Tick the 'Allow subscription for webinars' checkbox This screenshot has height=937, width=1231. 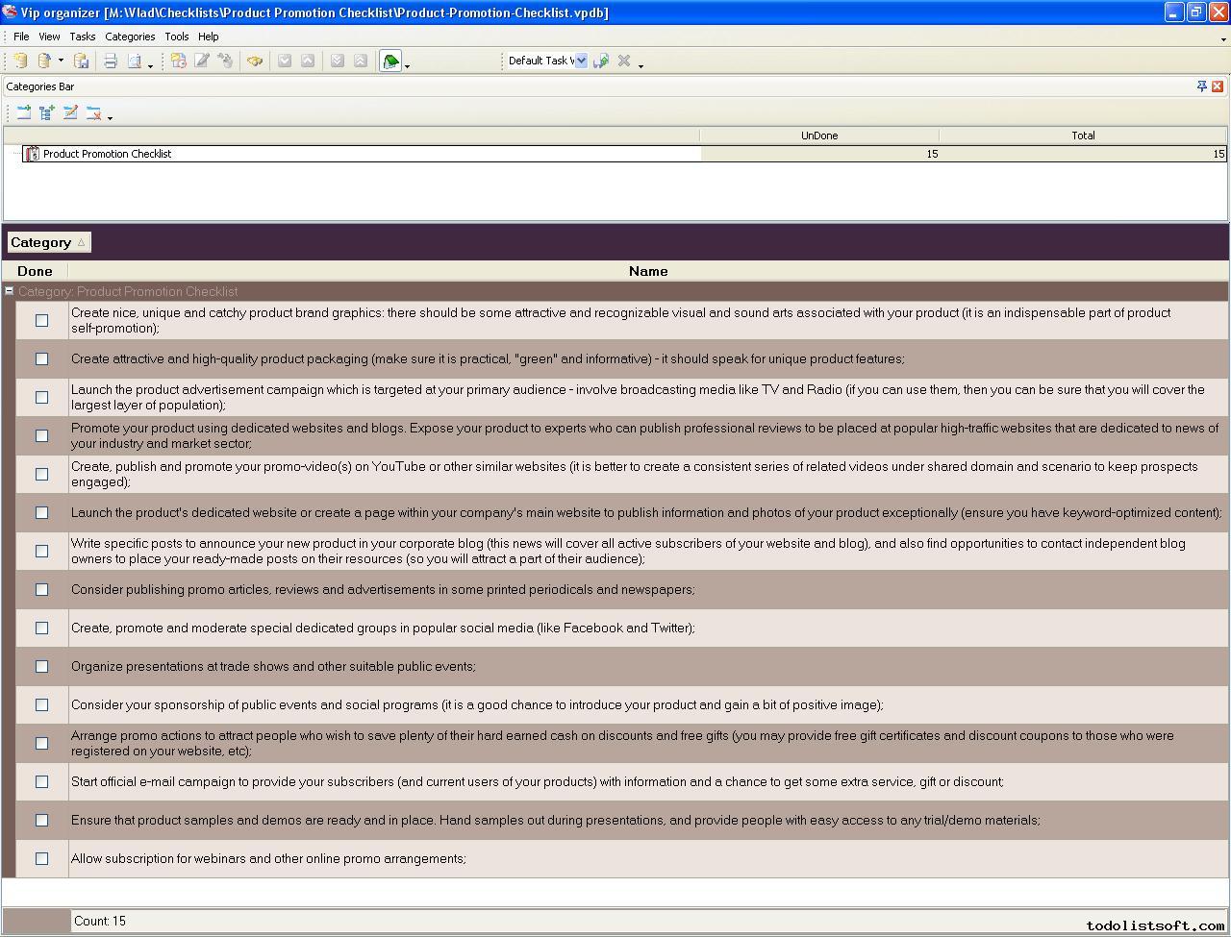(41, 858)
